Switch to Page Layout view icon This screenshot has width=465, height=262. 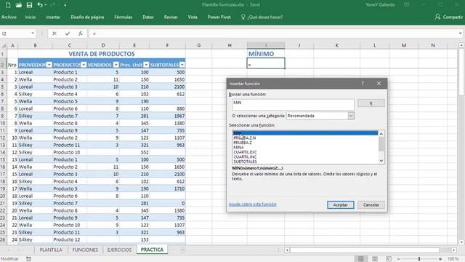coord(375,259)
